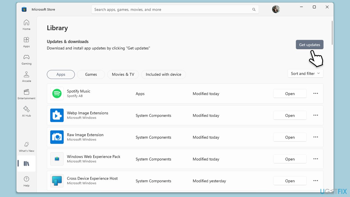
Task: Open more options for Spotify Music
Action: tap(316, 94)
